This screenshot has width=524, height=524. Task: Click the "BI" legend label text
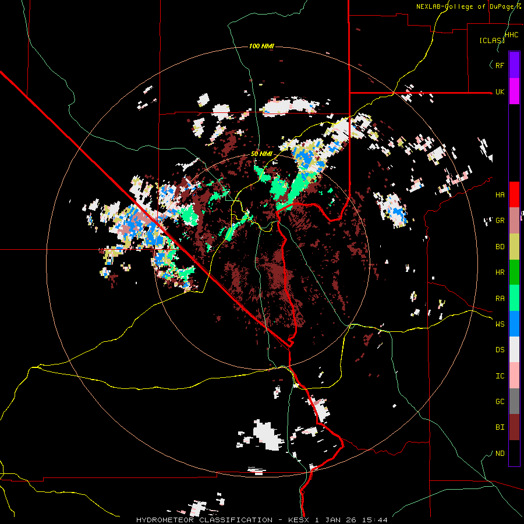click(500, 427)
